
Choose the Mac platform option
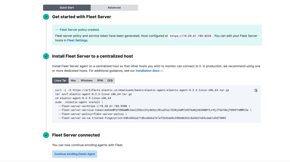coord(73,80)
